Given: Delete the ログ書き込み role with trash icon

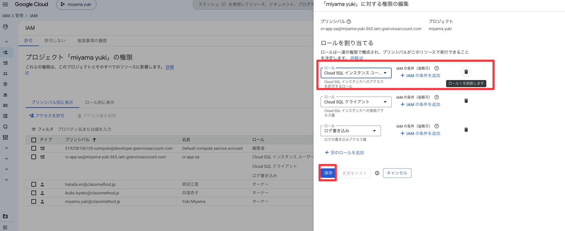Looking at the screenshot, I should 466,130.
